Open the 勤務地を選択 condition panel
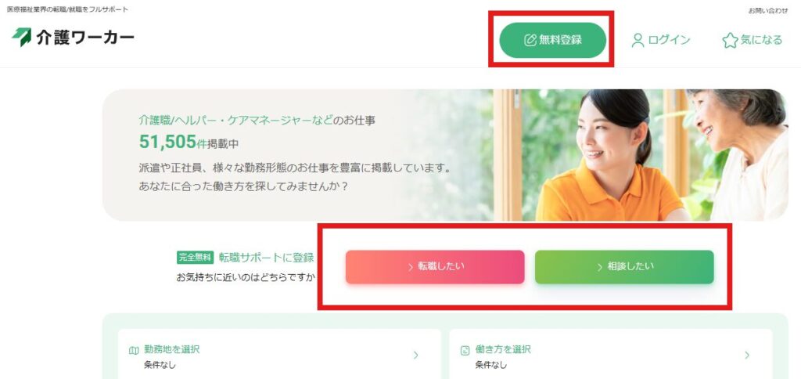The height and width of the screenshot is (379, 801). [279, 354]
